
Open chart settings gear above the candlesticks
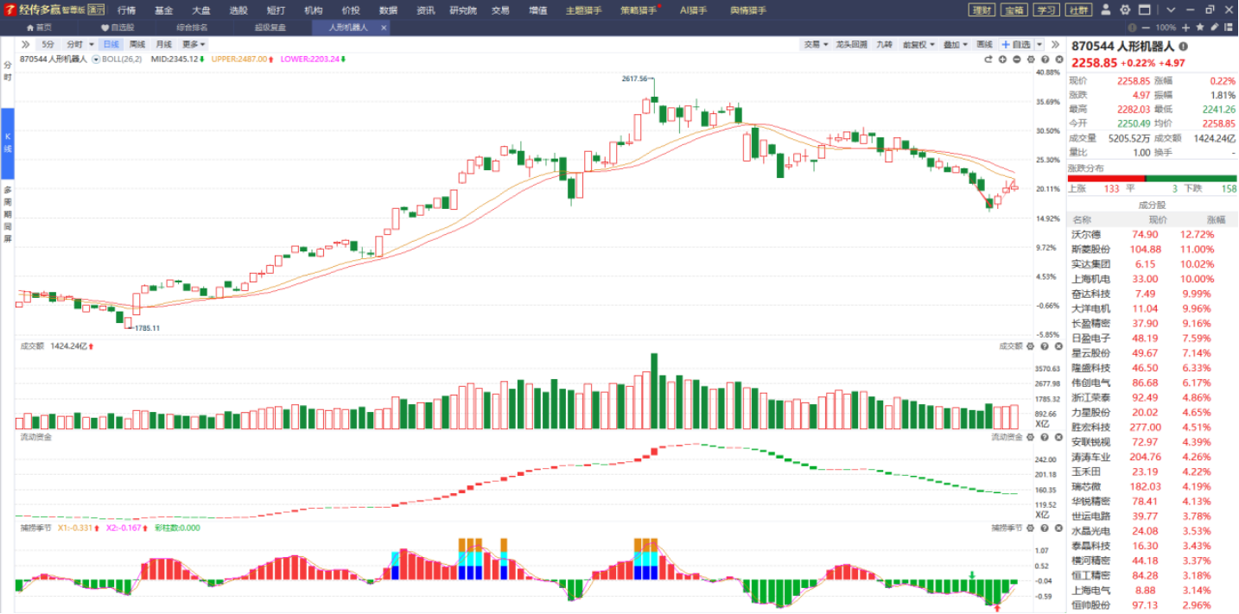click(1031, 60)
